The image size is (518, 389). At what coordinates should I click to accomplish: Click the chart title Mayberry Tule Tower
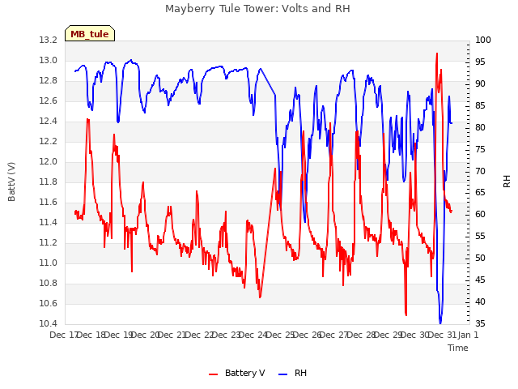tap(257, 9)
